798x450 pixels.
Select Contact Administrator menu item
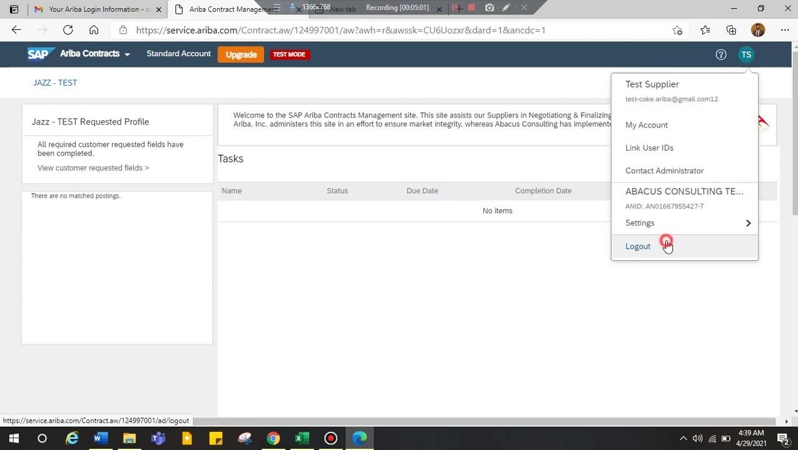pos(664,171)
